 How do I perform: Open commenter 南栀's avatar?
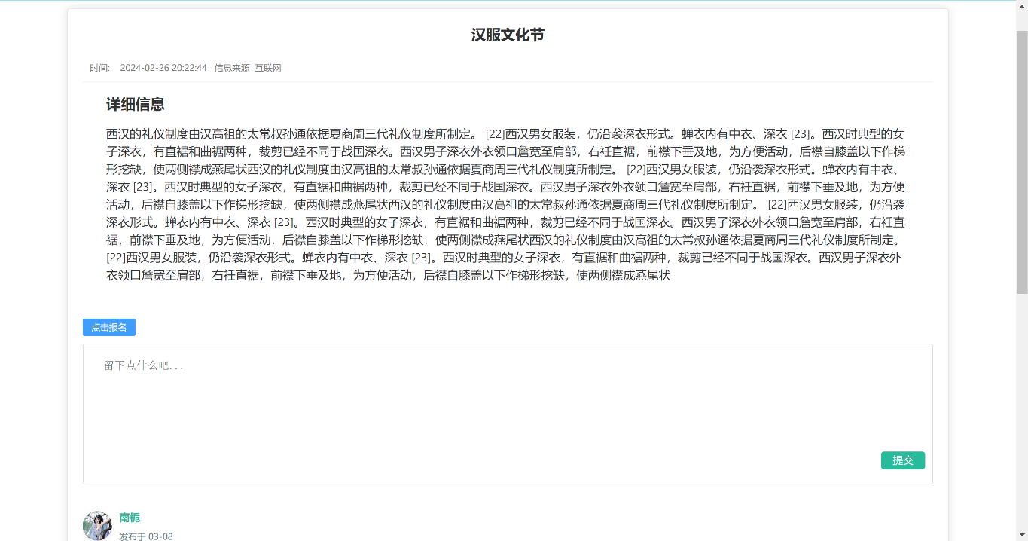[x=97, y=525]
